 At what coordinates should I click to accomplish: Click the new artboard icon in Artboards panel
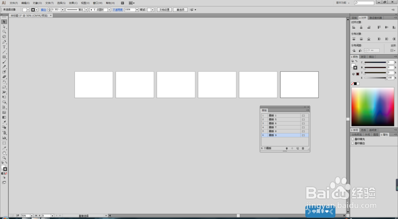tap(297, 148)
